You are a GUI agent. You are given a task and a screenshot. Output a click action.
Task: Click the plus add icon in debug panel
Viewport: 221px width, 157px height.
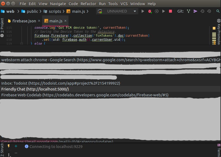pyautogui.click(x=16, y=146)
